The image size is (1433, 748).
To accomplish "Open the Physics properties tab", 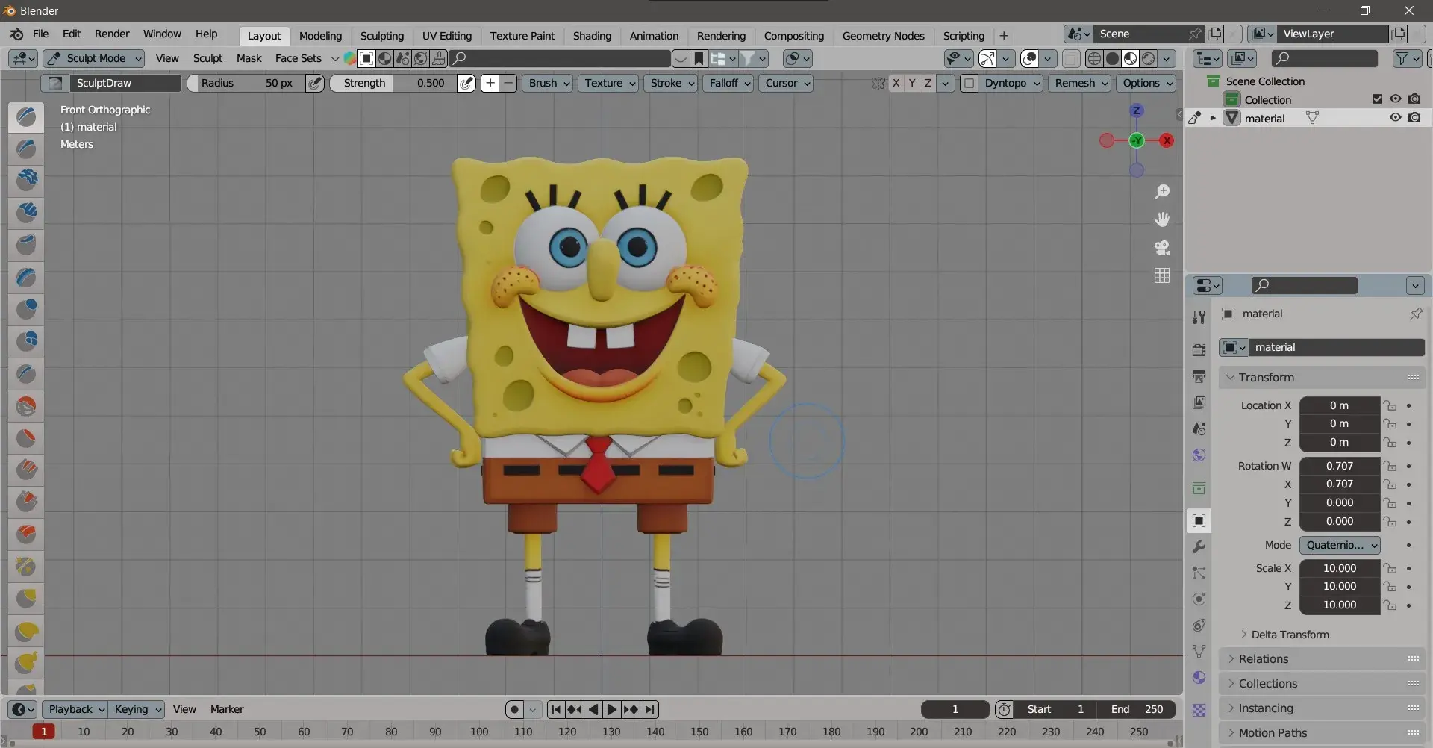I will point(1199,599).
